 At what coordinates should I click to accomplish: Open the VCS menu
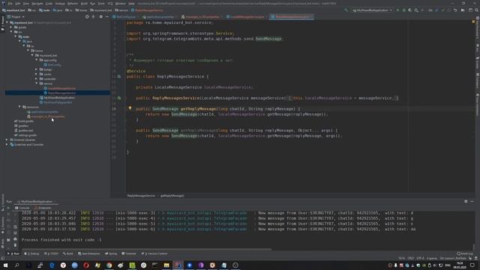[110, 3]
